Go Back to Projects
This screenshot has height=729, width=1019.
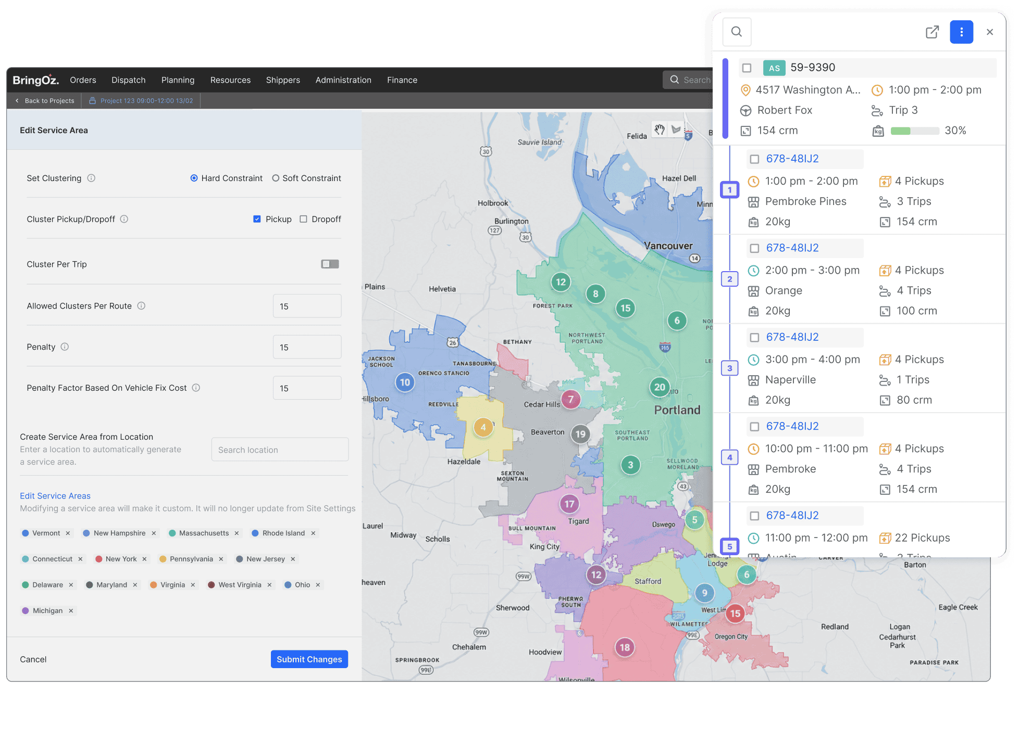pos(45,101)
